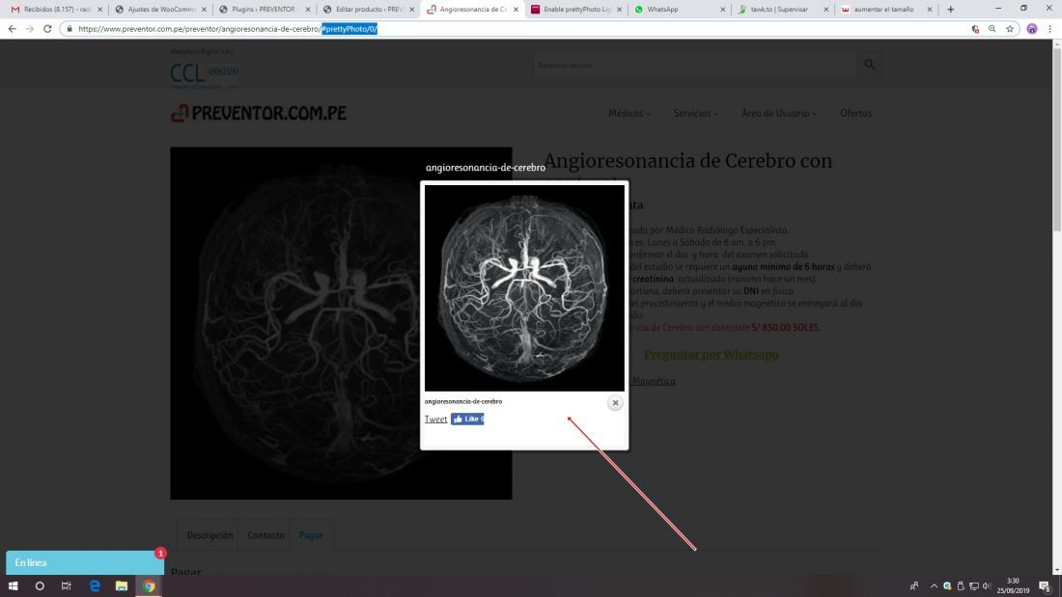1062x597 pixels.
Task: Click the site search magnifier icon
Action: [869, 65]
